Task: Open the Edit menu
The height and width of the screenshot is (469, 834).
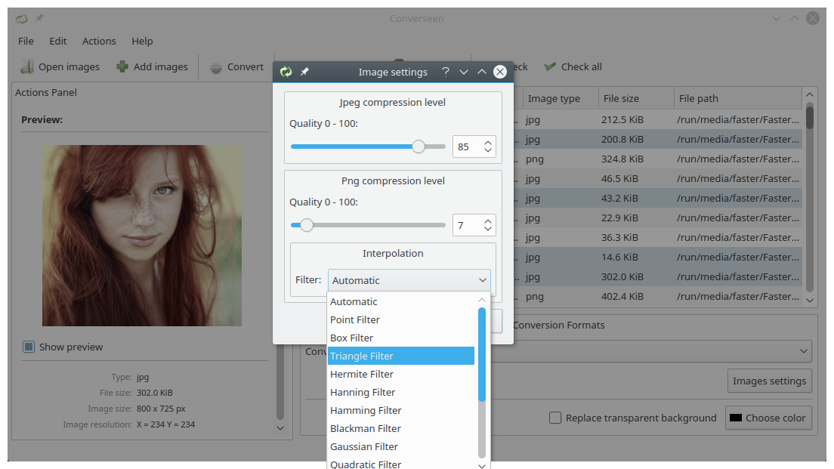Action: (58, 41)
